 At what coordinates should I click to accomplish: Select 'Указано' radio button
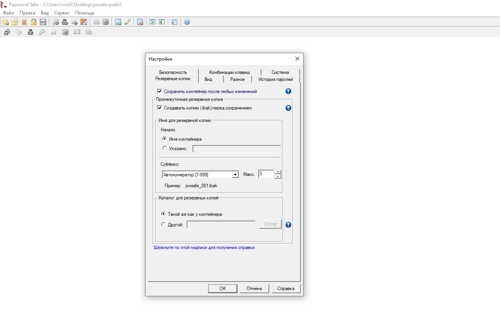click(x=164, y=148)
